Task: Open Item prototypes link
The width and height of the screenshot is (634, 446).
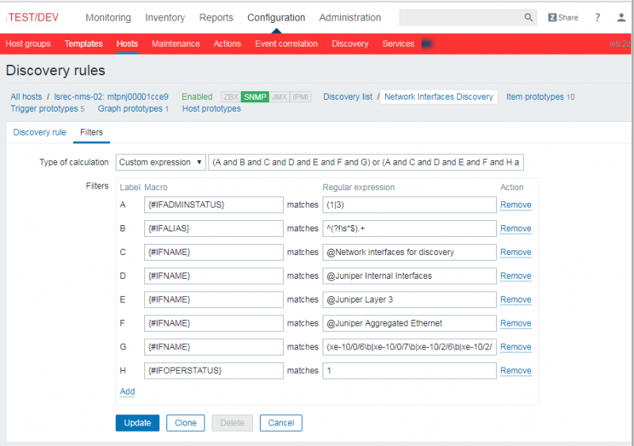Action: 536,97
